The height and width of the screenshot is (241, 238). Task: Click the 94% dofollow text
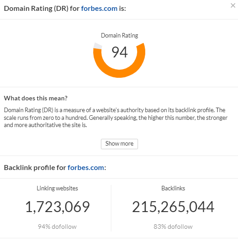(57, 227)
